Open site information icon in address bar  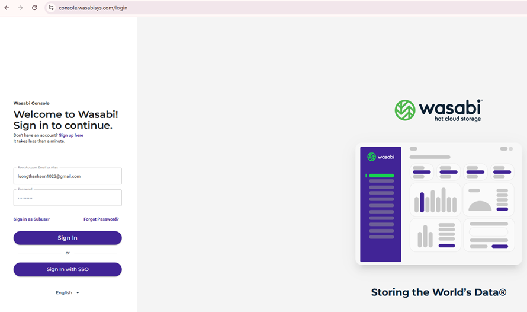(x=51, y=8)
